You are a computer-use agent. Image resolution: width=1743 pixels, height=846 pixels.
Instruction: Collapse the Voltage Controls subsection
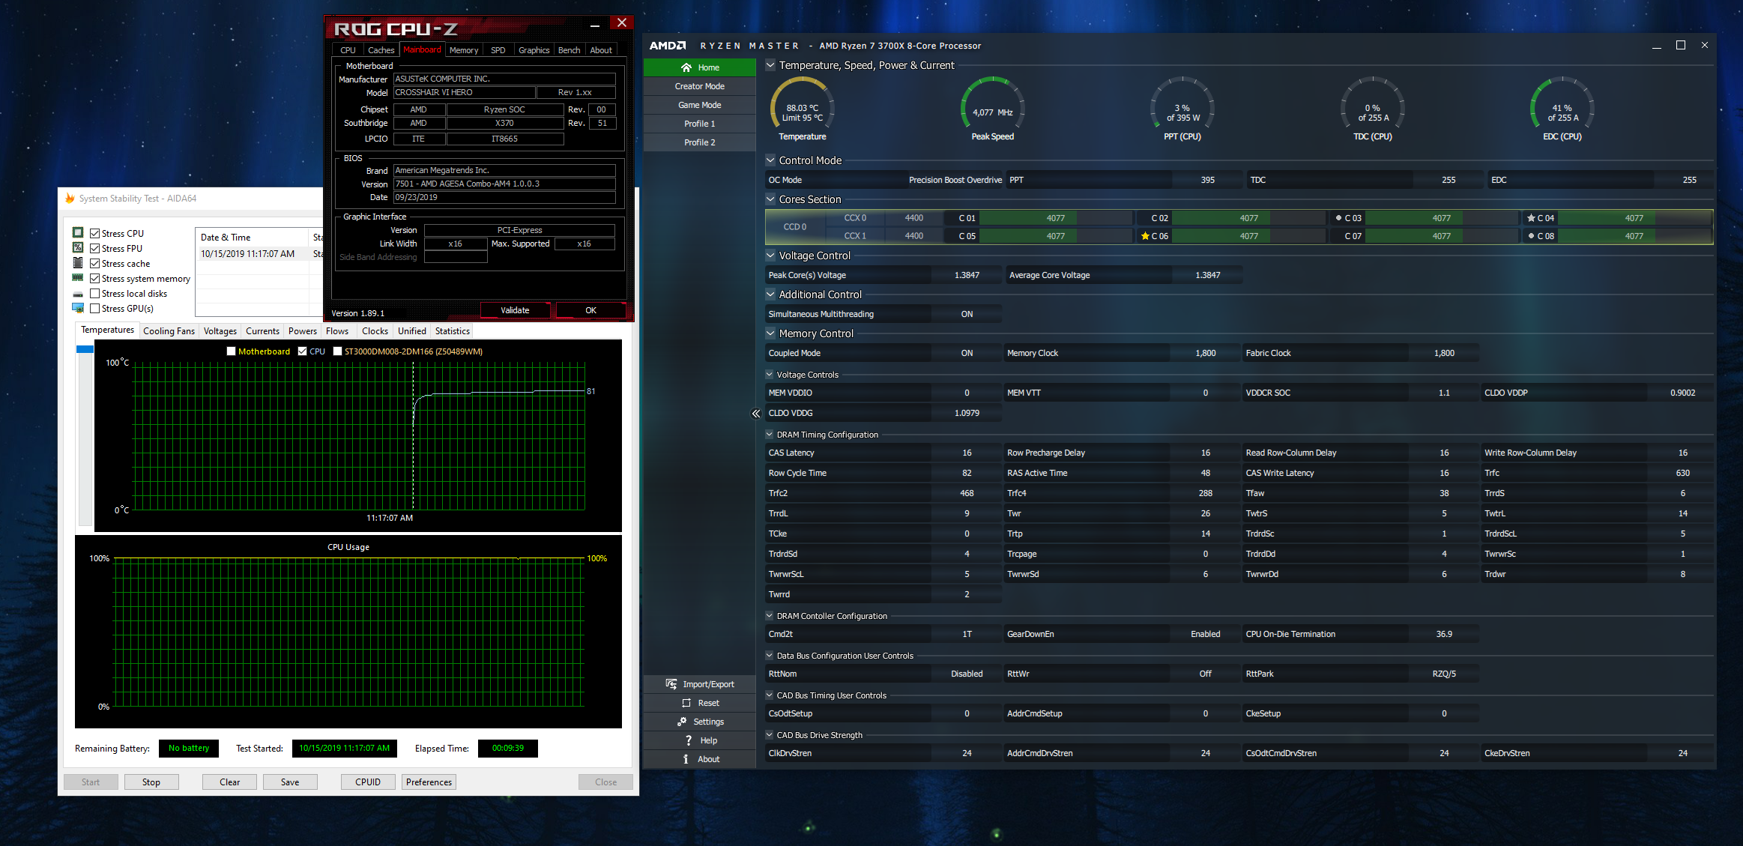770,374
